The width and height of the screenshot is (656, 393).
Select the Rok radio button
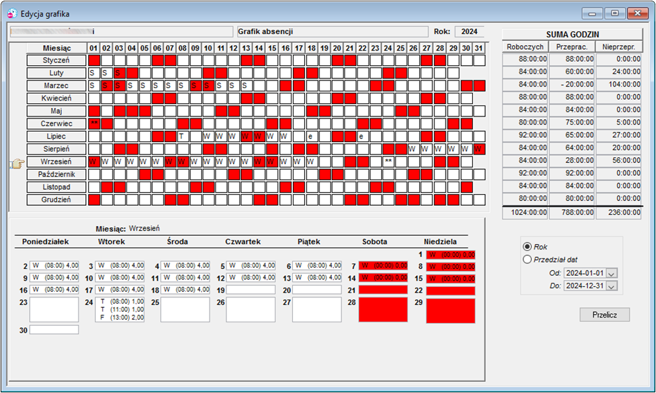[527, 247]
